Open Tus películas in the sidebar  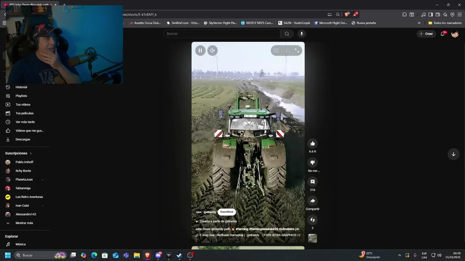25,113
